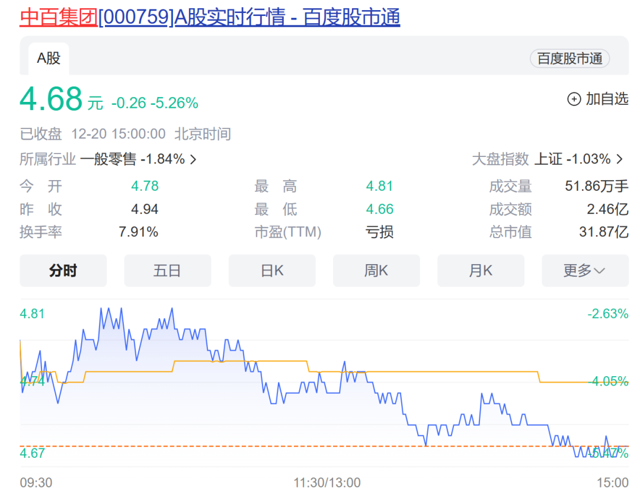Switch to the 五日 chart tab
The width and height of the screenshot is (640, 494).
click(x=167, y=271)
